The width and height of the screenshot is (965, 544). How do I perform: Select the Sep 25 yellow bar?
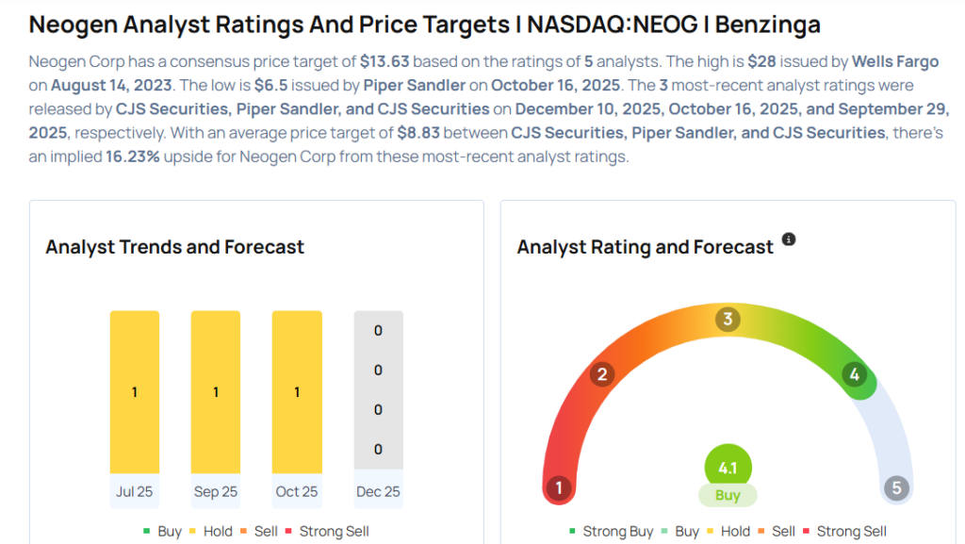pyautogui.click(x=216, y=390)
